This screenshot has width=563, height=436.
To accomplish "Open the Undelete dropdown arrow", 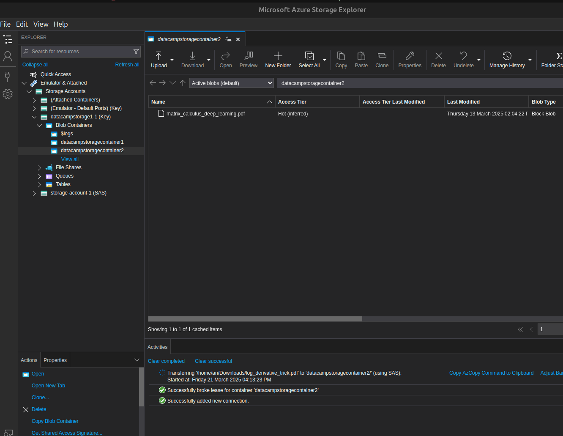I will pyautogui.click(x=479, y=60).
